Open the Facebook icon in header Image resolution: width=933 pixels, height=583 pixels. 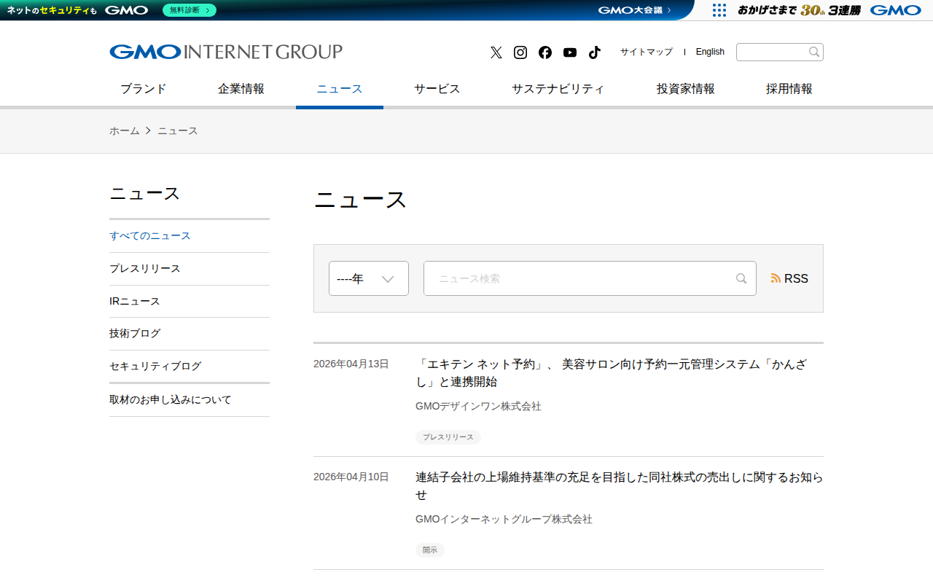coord(545,52)
